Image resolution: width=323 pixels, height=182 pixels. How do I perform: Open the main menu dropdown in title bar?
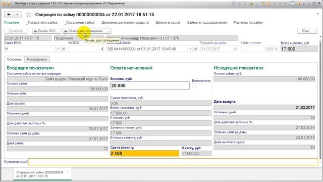tap(9, 4)
